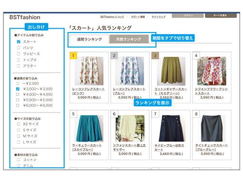The height and width of the screenshot is (182, 243).
Task: Check the コットン material filter
Action: pos(18,160)
